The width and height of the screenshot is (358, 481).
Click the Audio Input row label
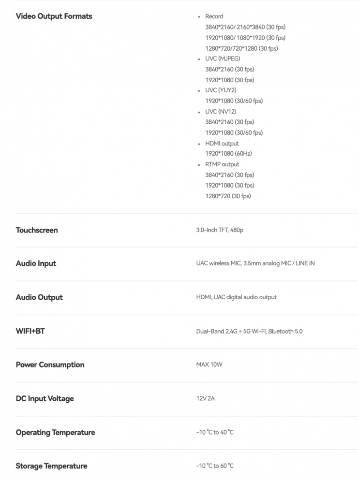36,263
